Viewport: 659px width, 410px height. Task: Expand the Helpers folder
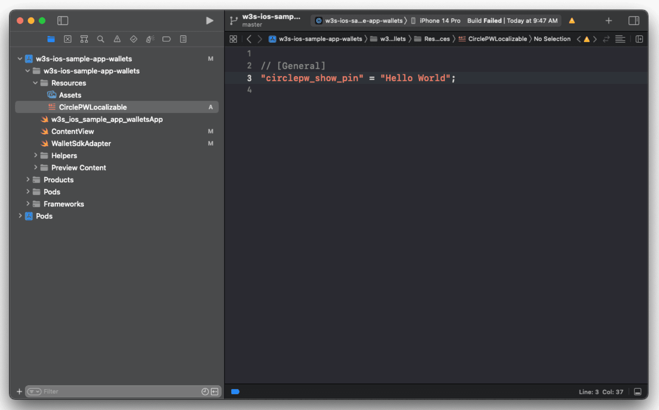tap(36, 155)
